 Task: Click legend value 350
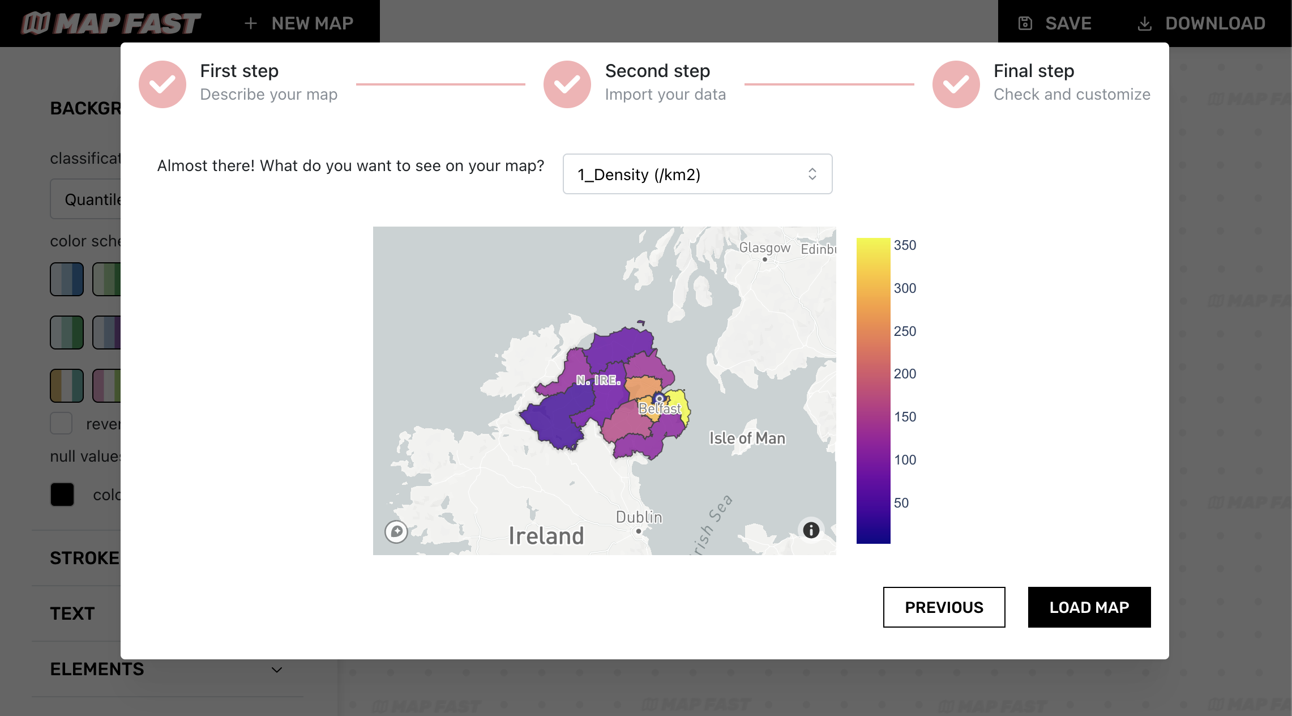click(905, 245)
